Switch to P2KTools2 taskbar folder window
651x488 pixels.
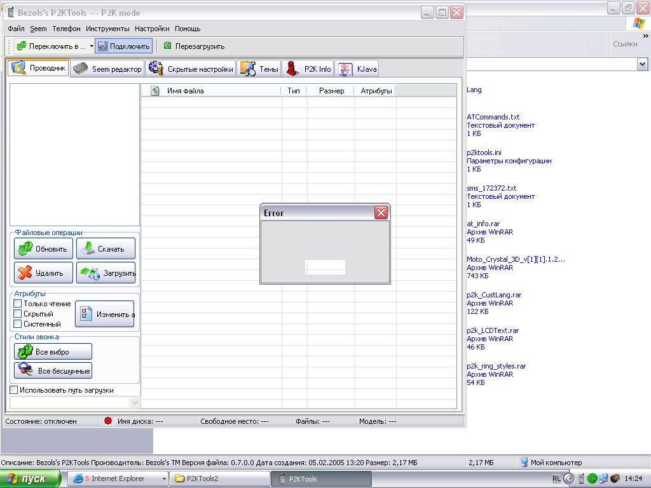pos(219,478)
